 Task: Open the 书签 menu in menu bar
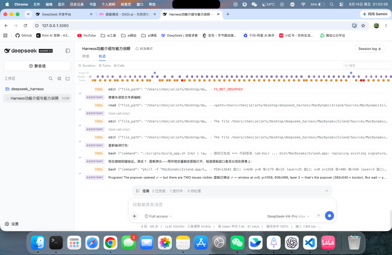coord(93,4)
